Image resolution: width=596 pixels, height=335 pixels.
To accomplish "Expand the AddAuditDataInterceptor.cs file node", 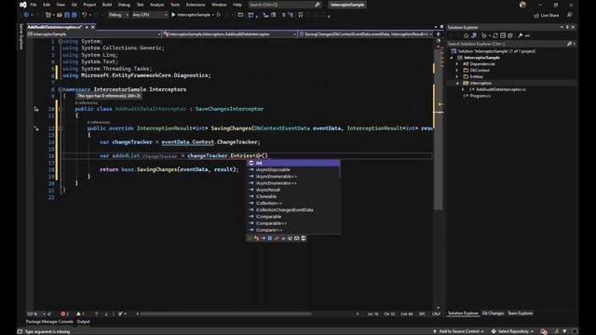I will pyautogui.click(x=464, y=89).
